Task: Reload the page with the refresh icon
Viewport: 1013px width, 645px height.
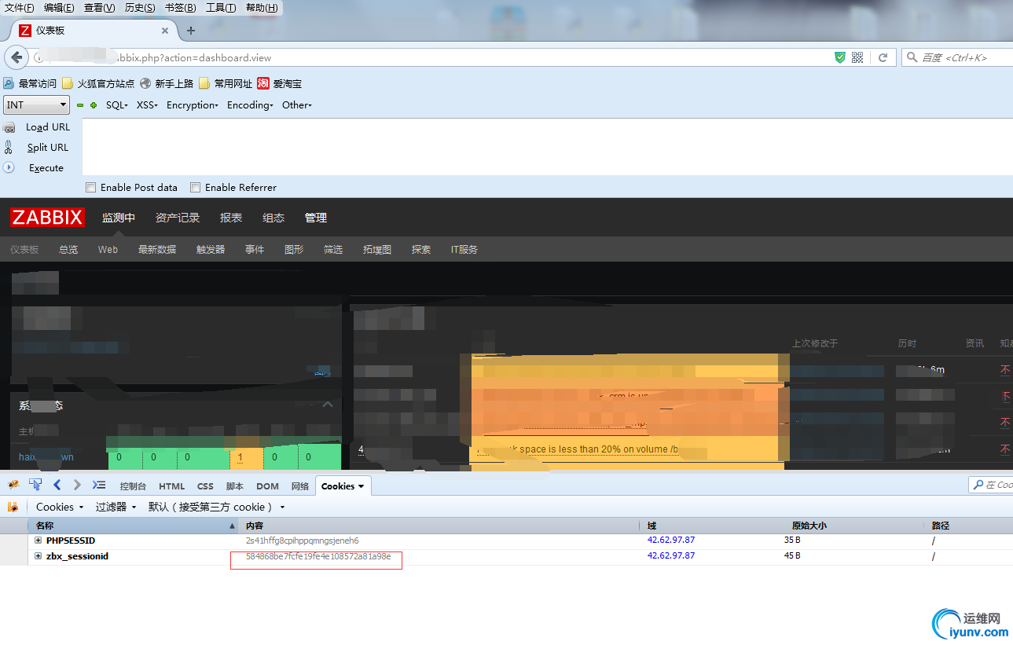Action: (x=883, y=57)
